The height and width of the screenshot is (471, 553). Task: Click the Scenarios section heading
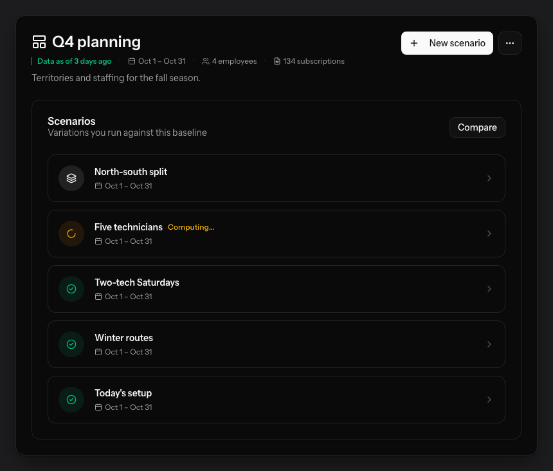(x=71, y=122)
